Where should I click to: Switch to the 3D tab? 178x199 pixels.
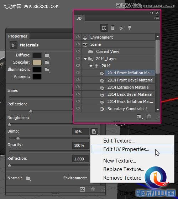(x=79, y=18)
